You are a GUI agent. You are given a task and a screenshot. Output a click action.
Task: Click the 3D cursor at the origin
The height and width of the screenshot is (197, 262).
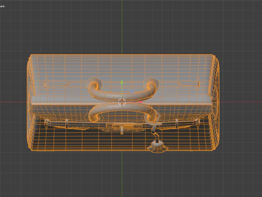[x=122, y=102]
